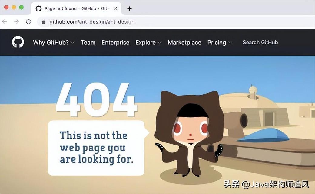This screenshot has width=315, height=194.
Task: Expand the Why GitHub? dropdown
Action: tap(54, 43)
